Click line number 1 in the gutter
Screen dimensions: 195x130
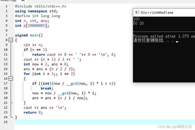(x=6, y=6)
